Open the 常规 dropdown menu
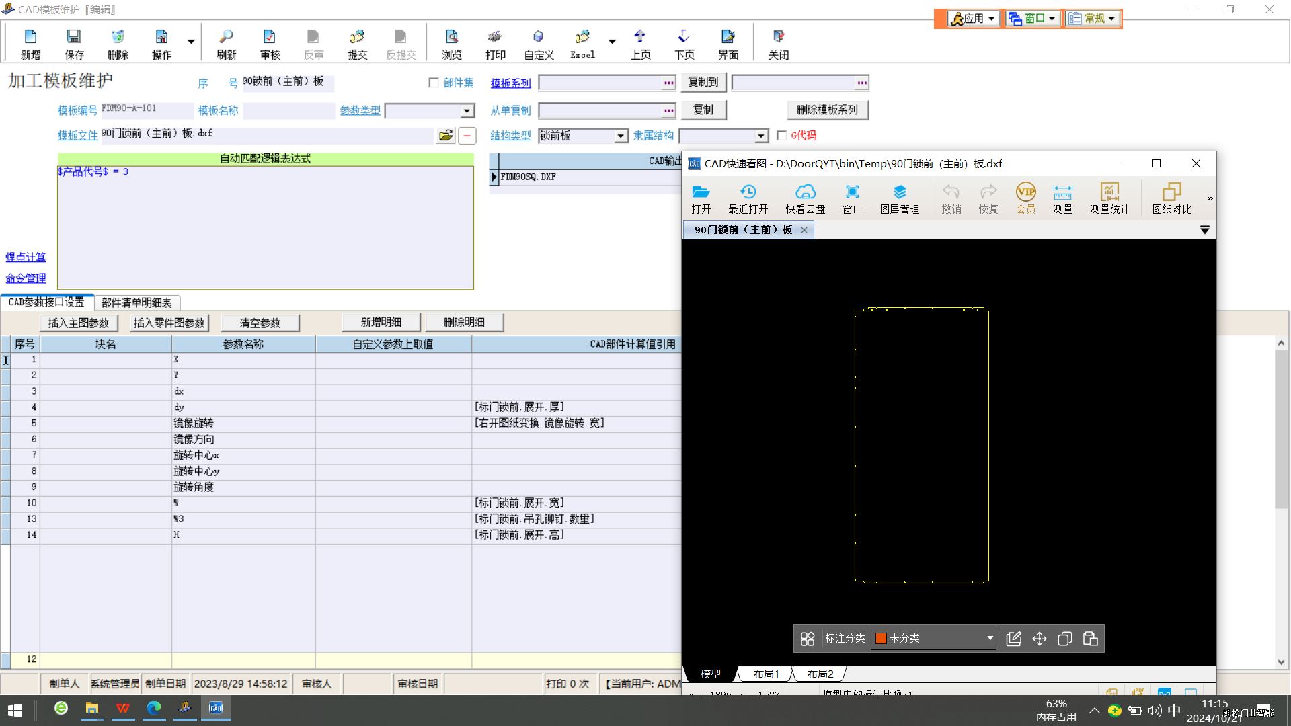 [x=1093, y=19]
